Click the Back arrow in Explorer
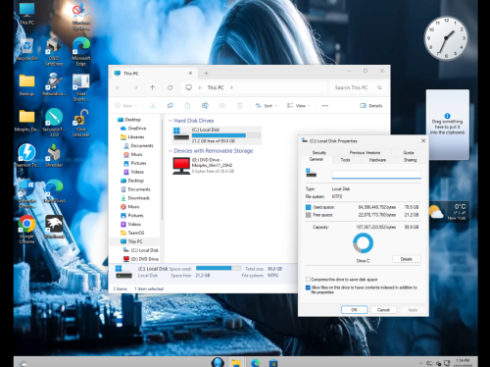The width and height of the screenshot is (490, 367). [x=118, y=87]
